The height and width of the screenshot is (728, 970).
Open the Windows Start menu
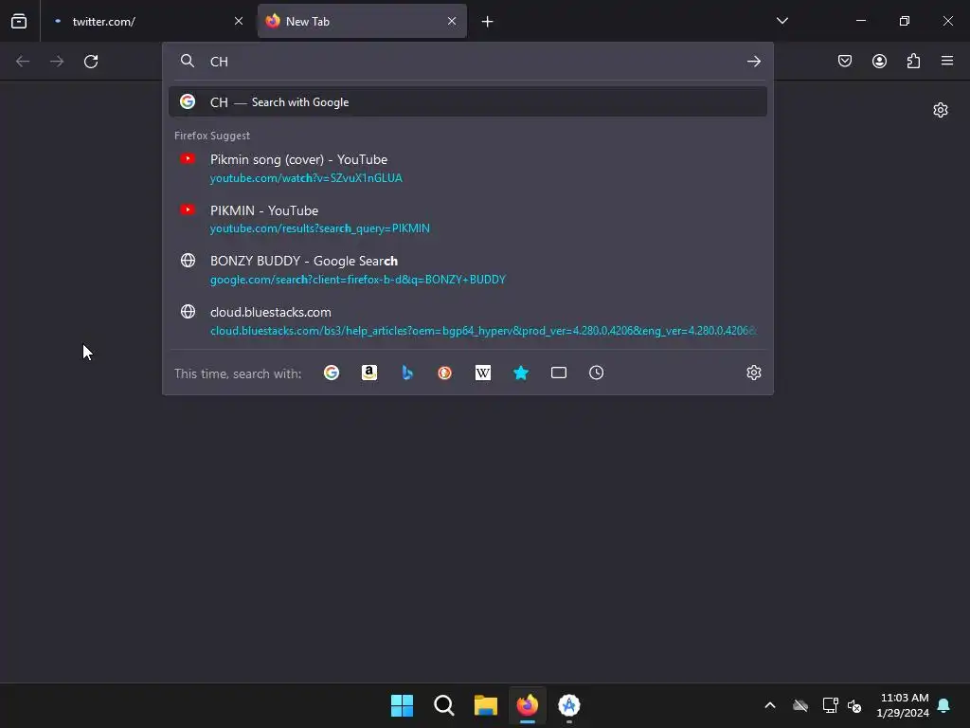(402, 705)
